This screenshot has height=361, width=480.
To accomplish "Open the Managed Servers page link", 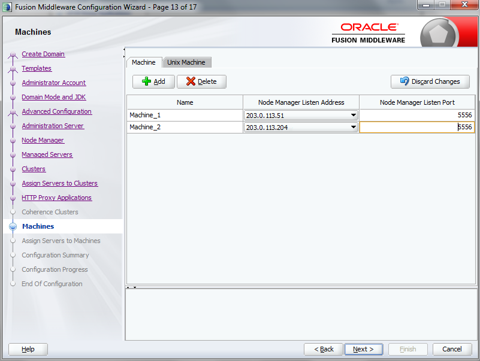I will tap(47, 154).
